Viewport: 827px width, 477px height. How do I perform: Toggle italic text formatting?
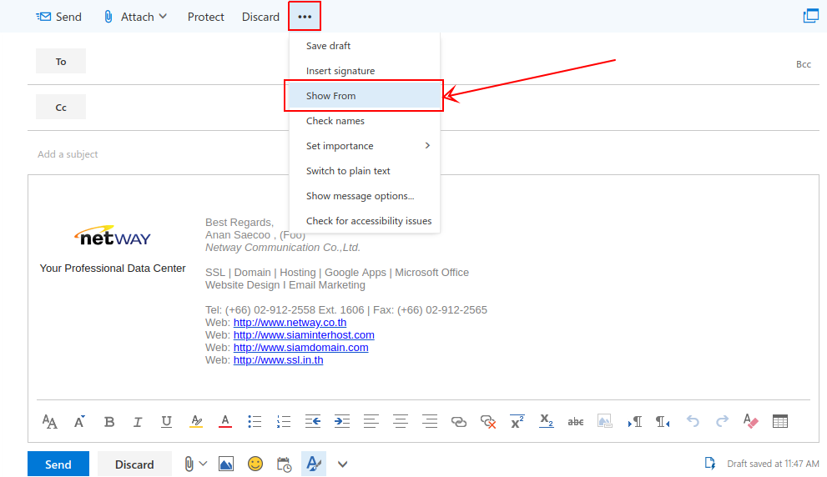138,422
